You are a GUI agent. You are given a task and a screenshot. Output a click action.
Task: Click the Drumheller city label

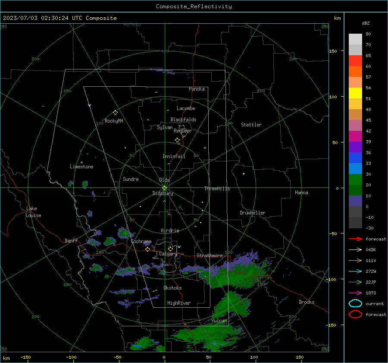(x=252, y=213)
